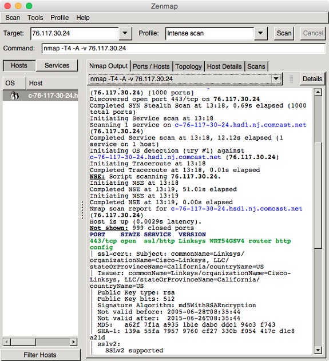Sort host list by OS column
Image resolution: width=329 pixels, height=361 pixels.
(14, 83)
